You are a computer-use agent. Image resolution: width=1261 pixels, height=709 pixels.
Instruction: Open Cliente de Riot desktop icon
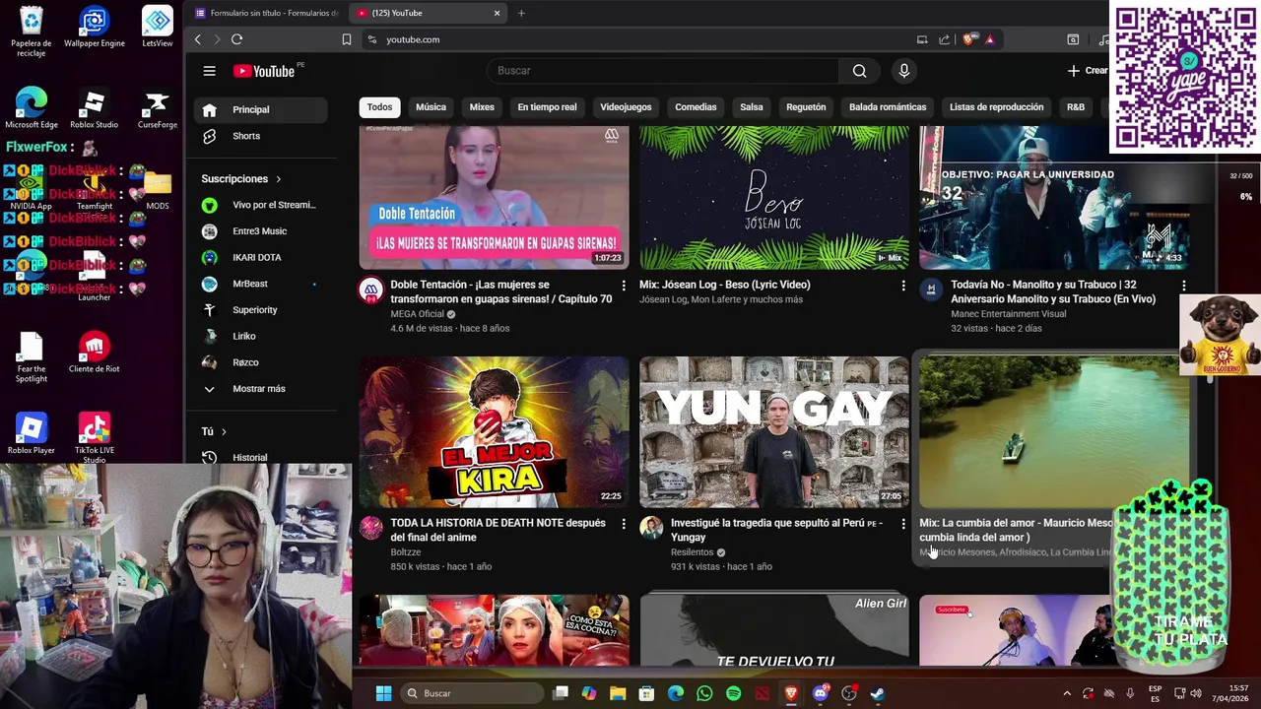pos(94,354)
